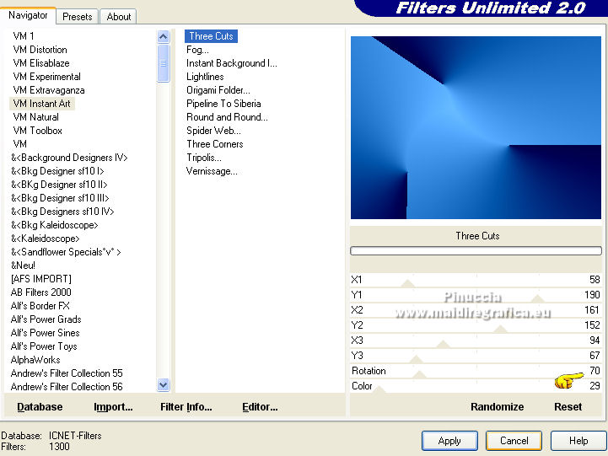This screenshot has width=608, height=456.
Task: Adjust the X1 slider handle
Action: point(407,283)
